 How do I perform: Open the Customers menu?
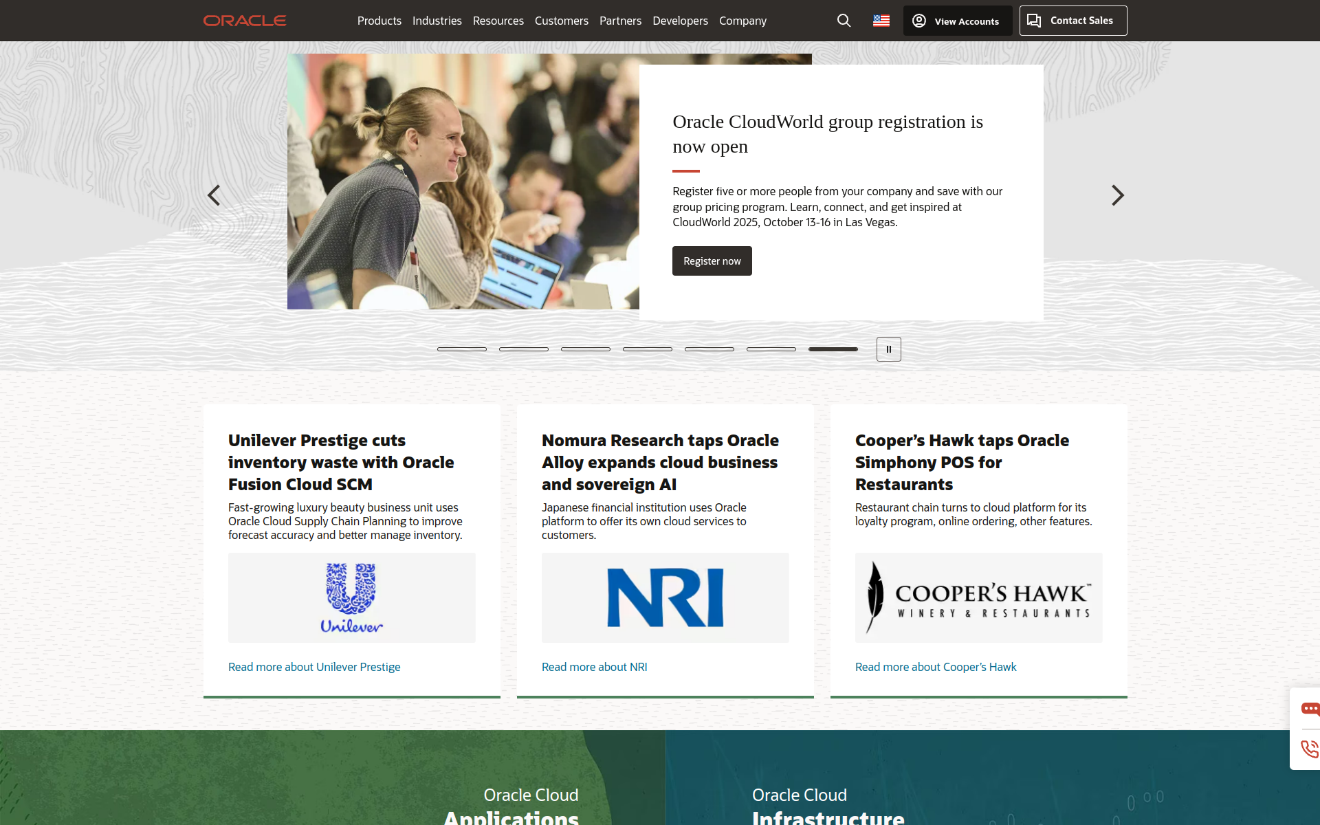[562, 21]
